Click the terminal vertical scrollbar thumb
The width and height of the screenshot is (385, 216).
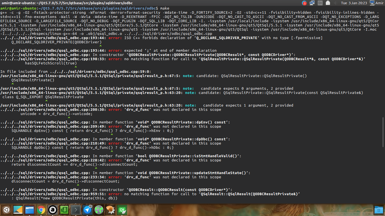pos(383,132)
